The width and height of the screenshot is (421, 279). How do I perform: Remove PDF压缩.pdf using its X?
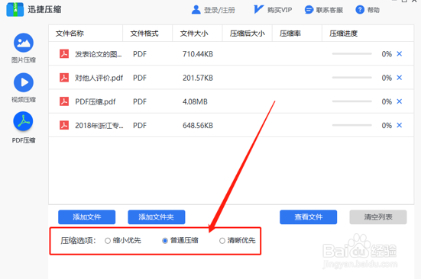click(x=400, y=101)
